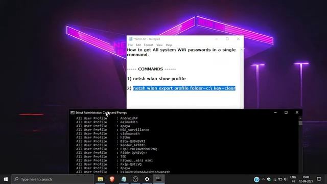Open the Help menu in Notepad
Image resolution: width=327 pixels, height=184 pixels.
click(x=169, y=45)
